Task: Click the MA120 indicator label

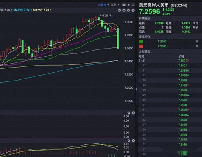Action: click(x=23, y=10)
